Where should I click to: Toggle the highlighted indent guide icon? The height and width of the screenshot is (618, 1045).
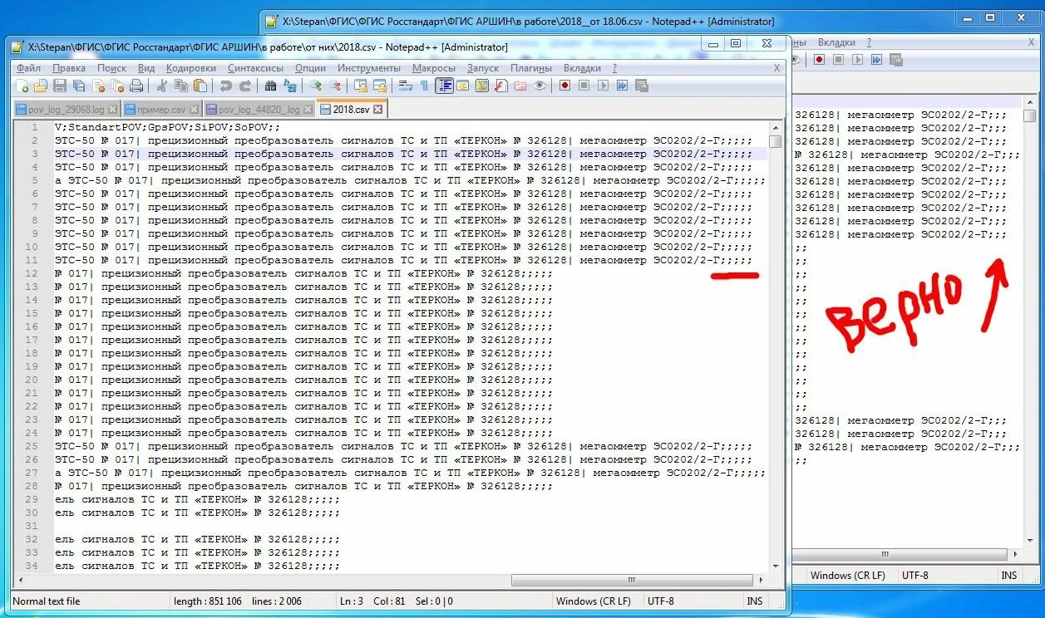(444, 86)
